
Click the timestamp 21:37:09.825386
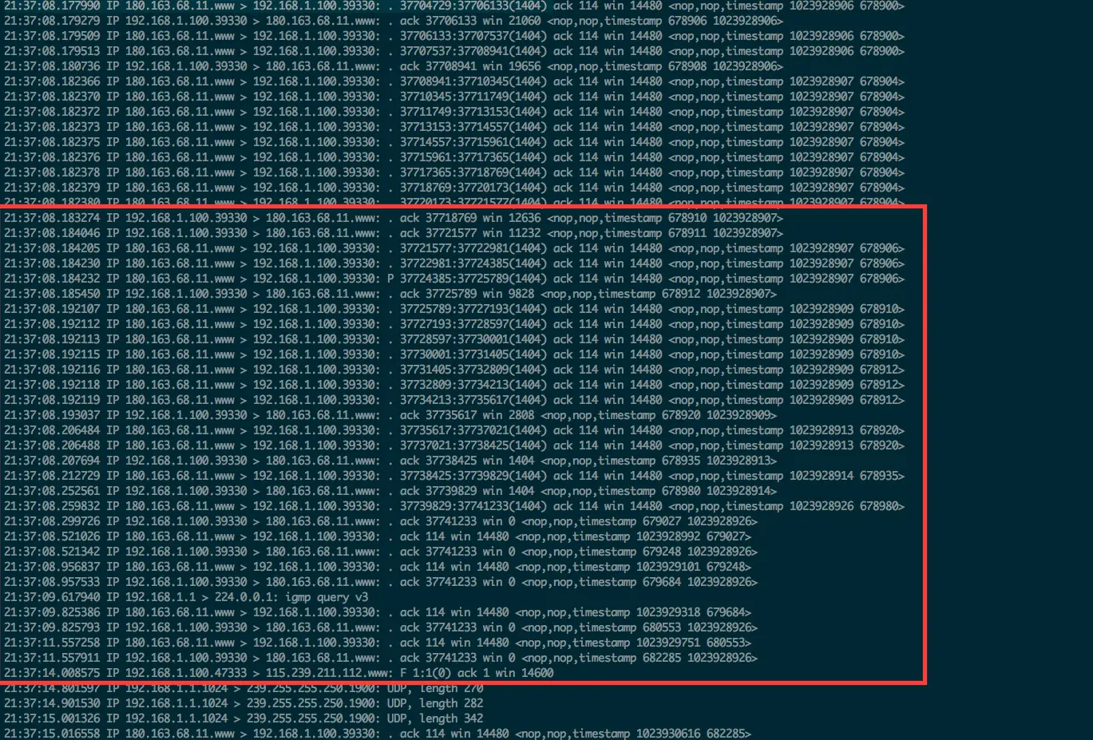coord(52,612)
